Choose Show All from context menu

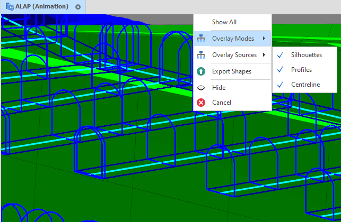coord(232,22)
